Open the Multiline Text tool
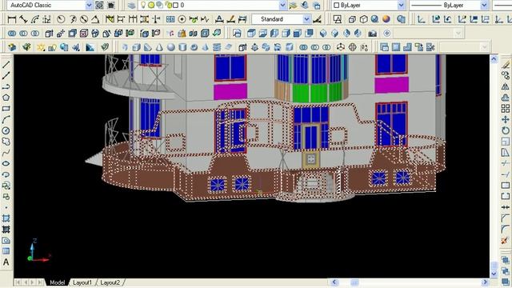 coord(6,262)
